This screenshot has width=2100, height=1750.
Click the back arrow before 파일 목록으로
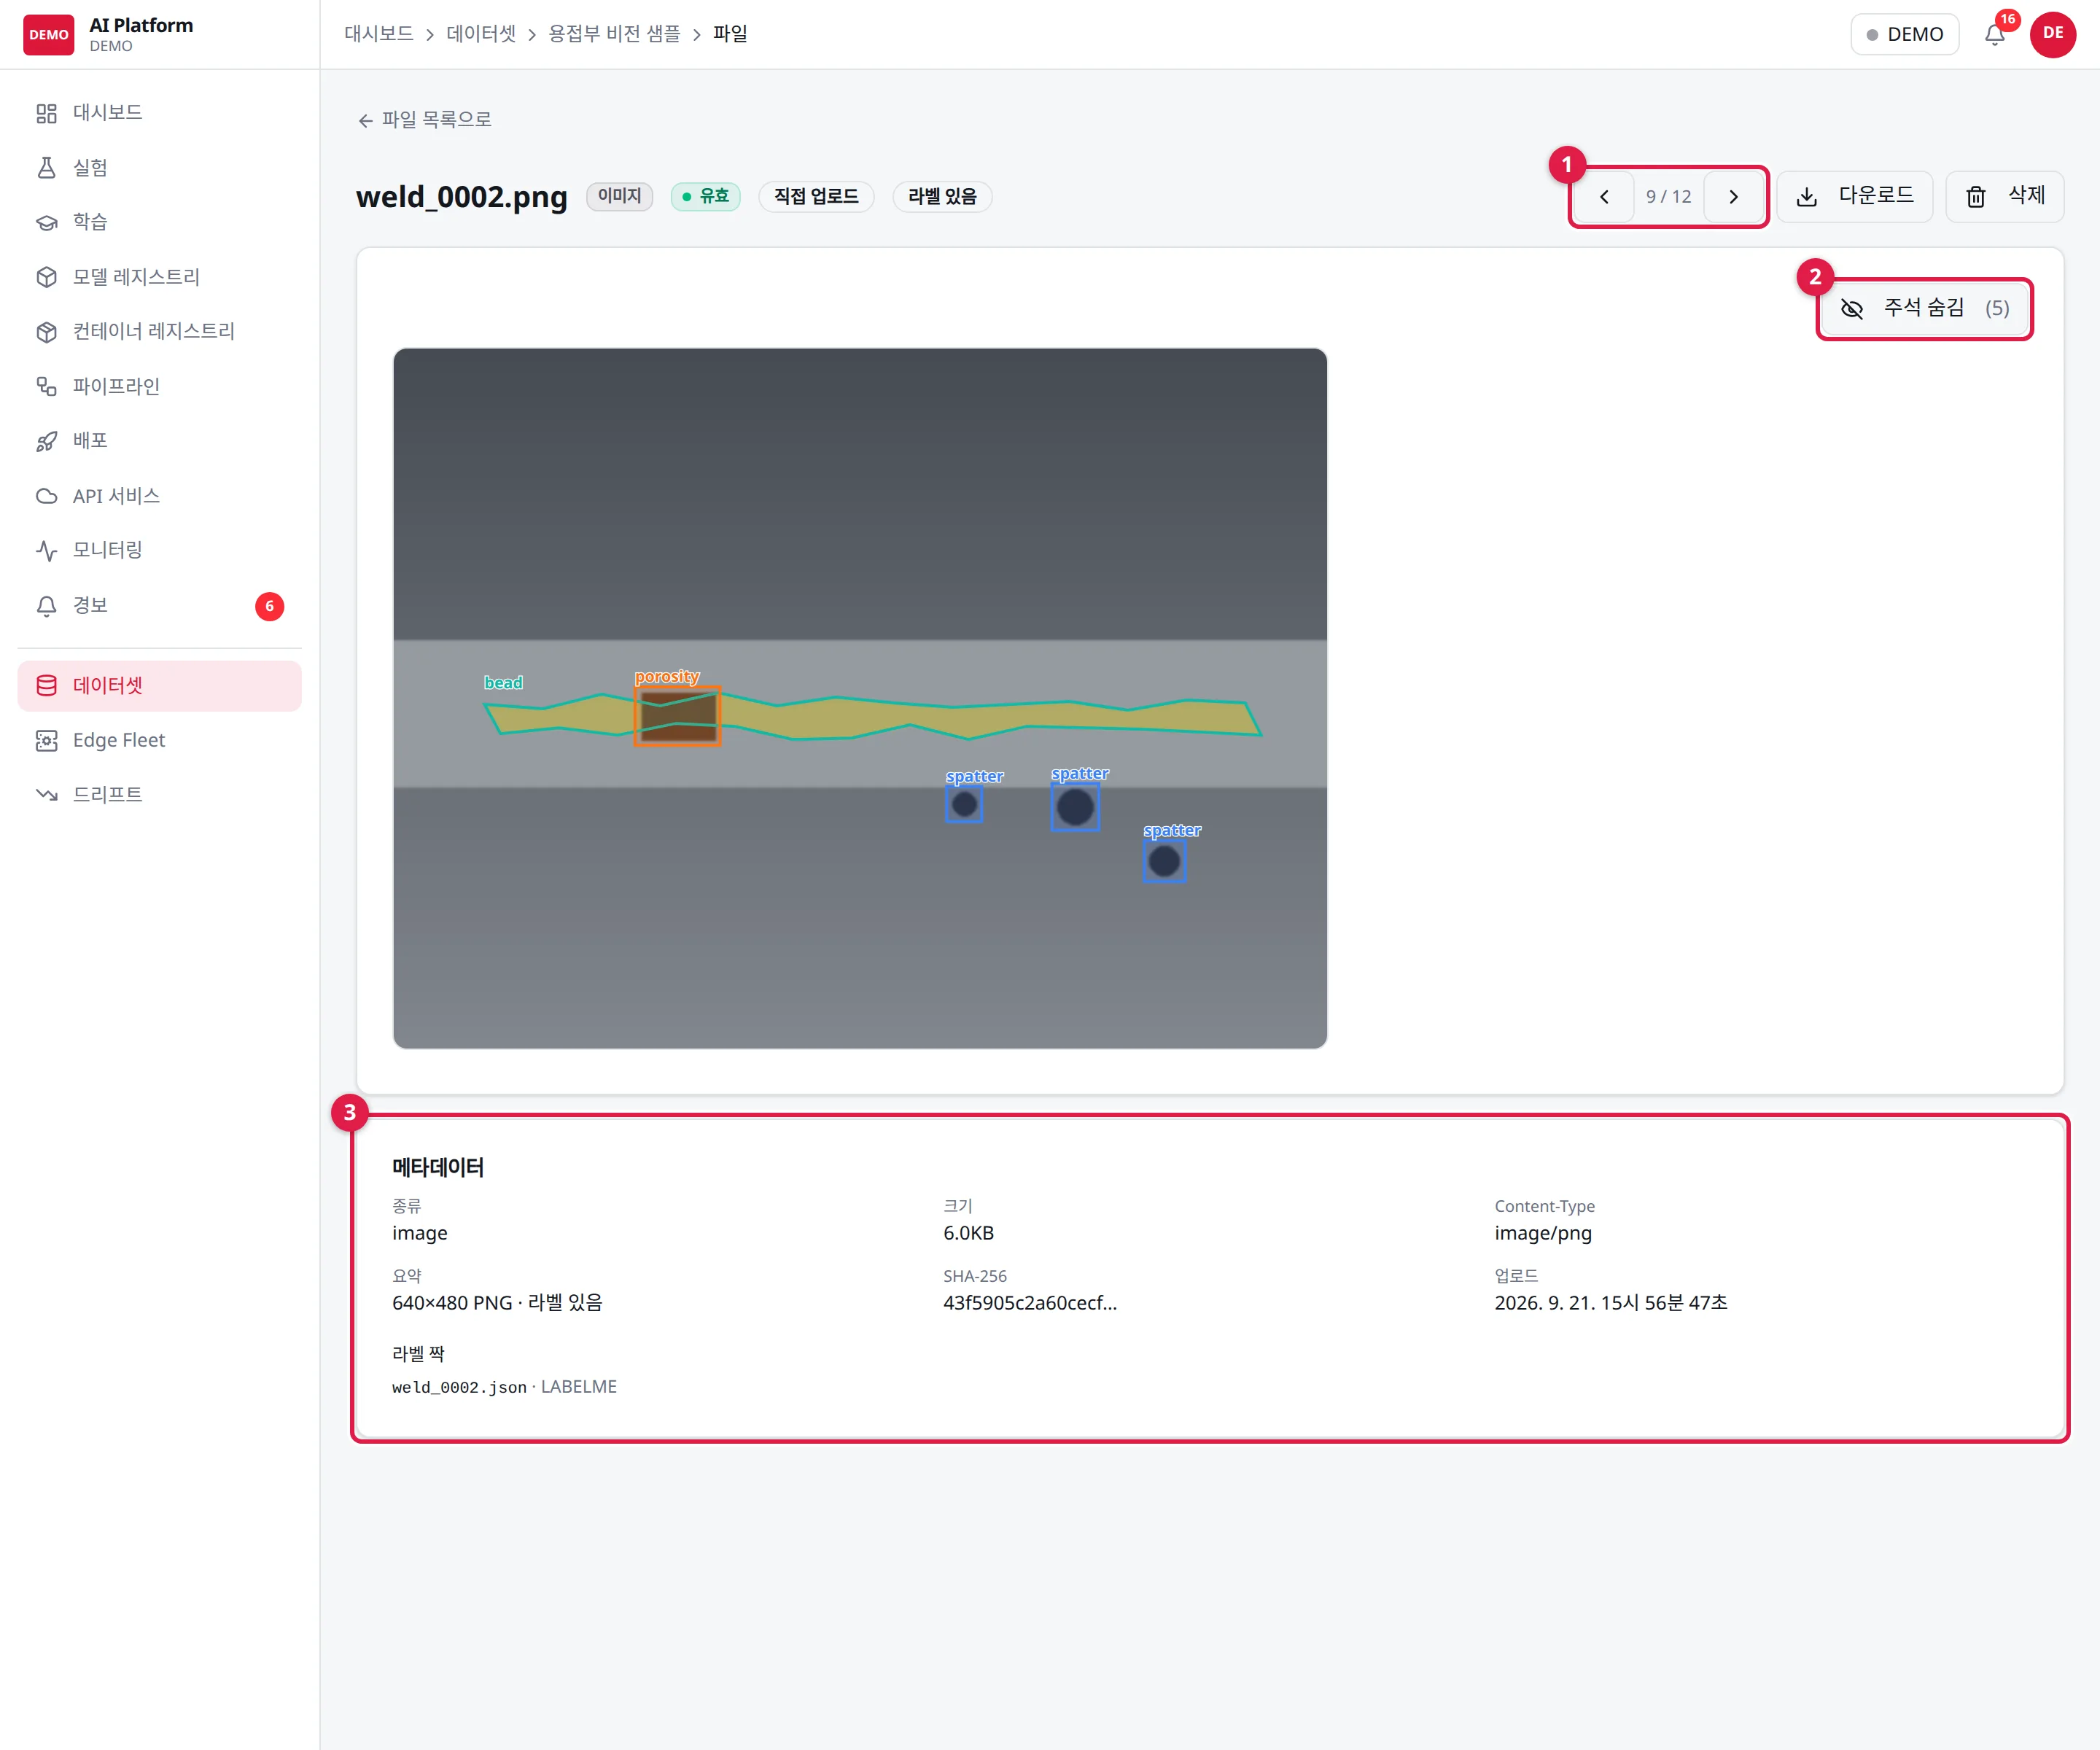(x=366, y=121)
